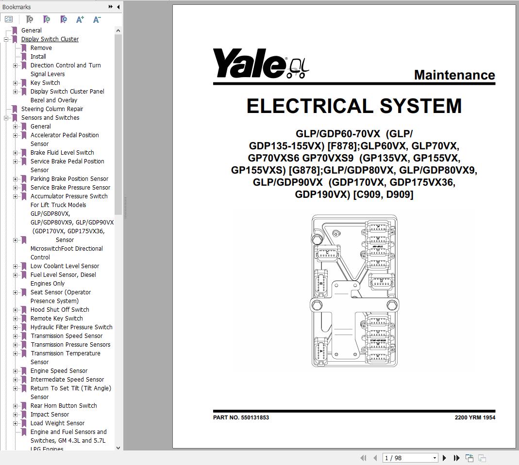Click the bookmarks scrollbar down arrow
Image resolution: width=519 pixels, height=465 pixels.
(118, 448)
